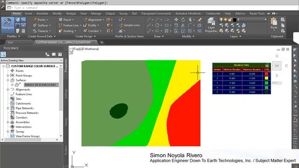This screenshot has width=299, height=168.
Task: Select the Rectangle tool in Draw panel
Action: click(x=166, y=25)
